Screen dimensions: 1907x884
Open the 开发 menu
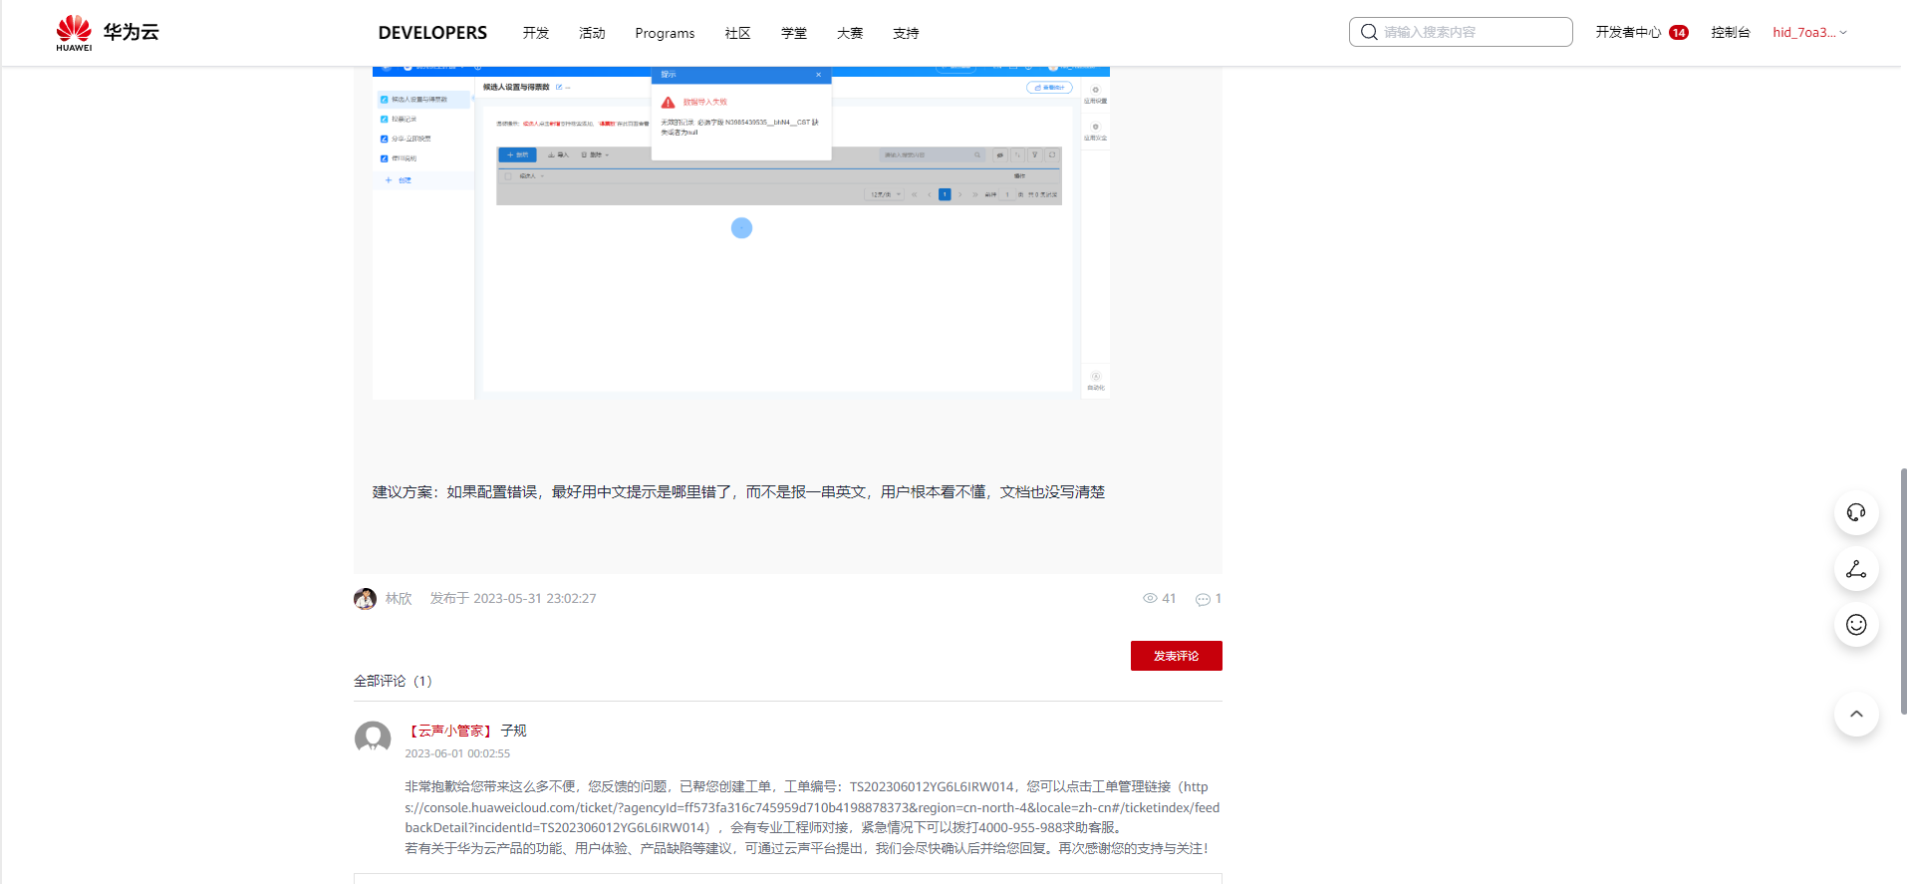[x=536, y=33]
